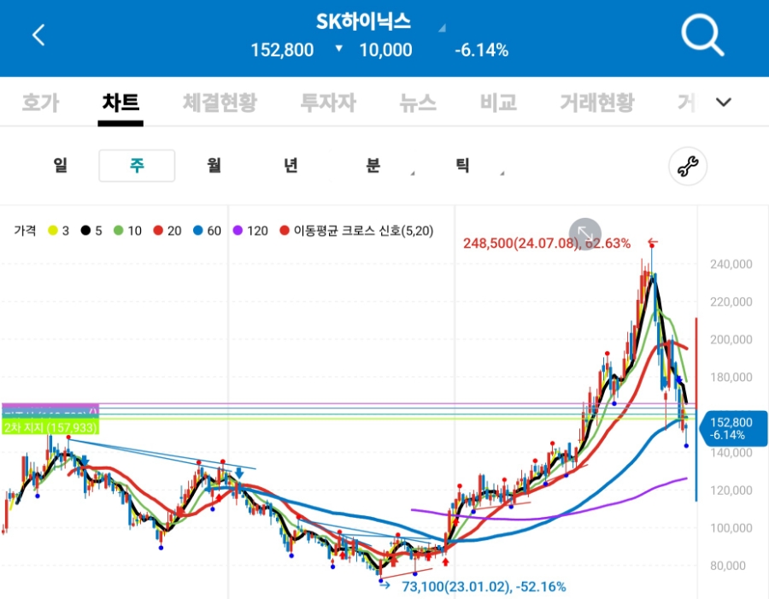This screenshot has width=769, height=599.
Task: Tap the chart expand fullscreen icon
Action: 585,234
